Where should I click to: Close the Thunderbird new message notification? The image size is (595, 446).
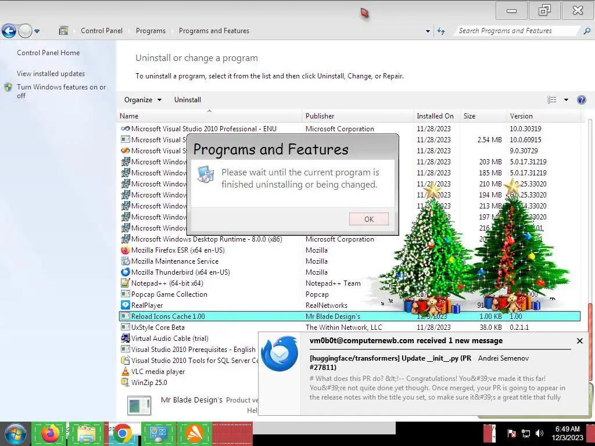(x=579, y=341)
